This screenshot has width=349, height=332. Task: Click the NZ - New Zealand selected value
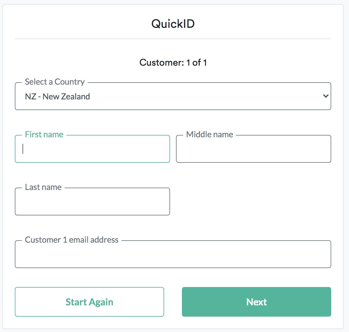point(57,97)
